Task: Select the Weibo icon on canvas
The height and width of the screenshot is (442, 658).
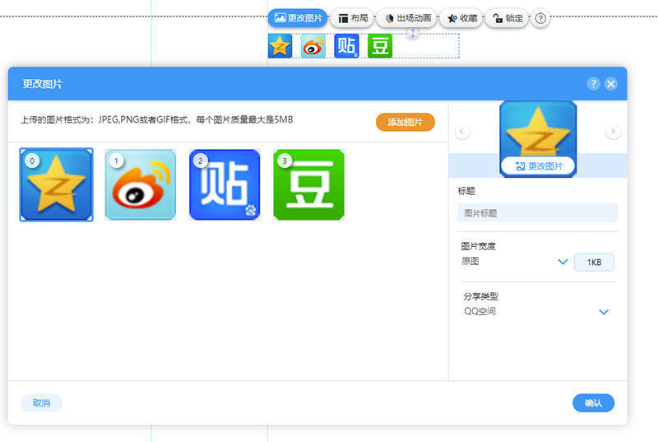Action: (313, 46)
